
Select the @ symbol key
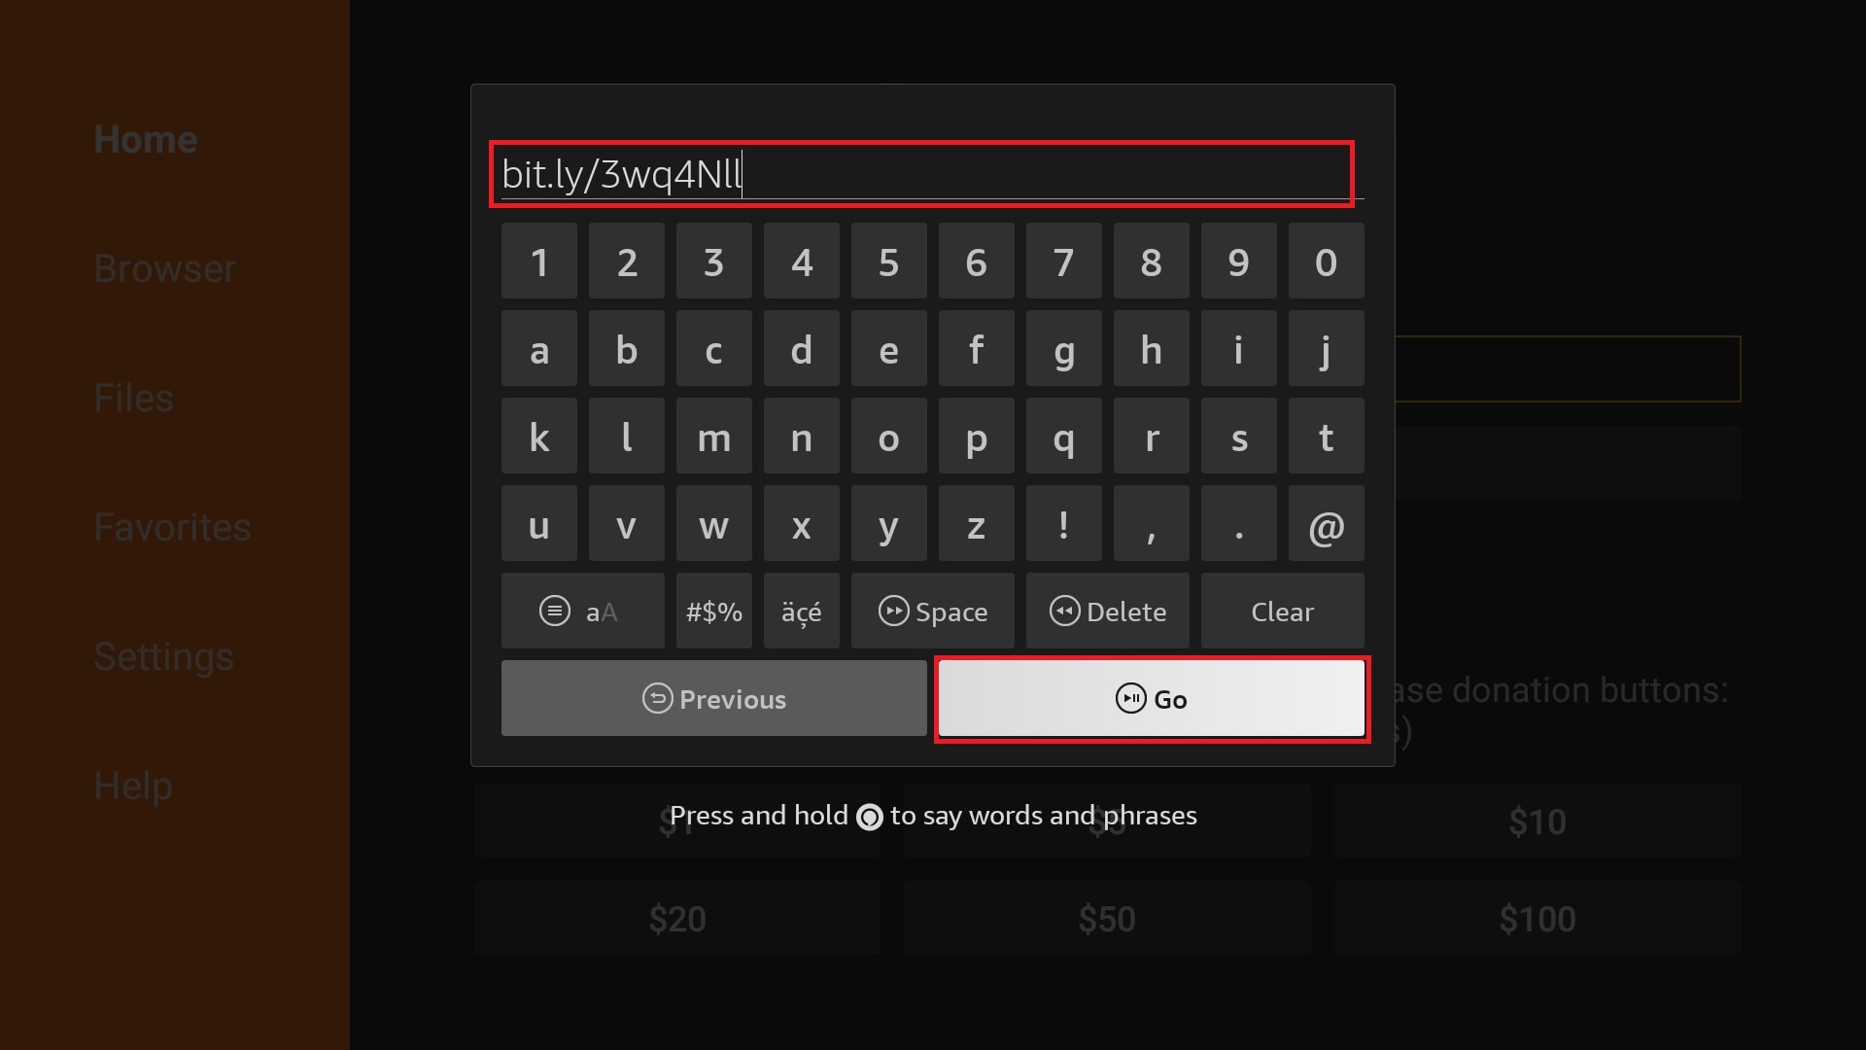point(1326,526)
